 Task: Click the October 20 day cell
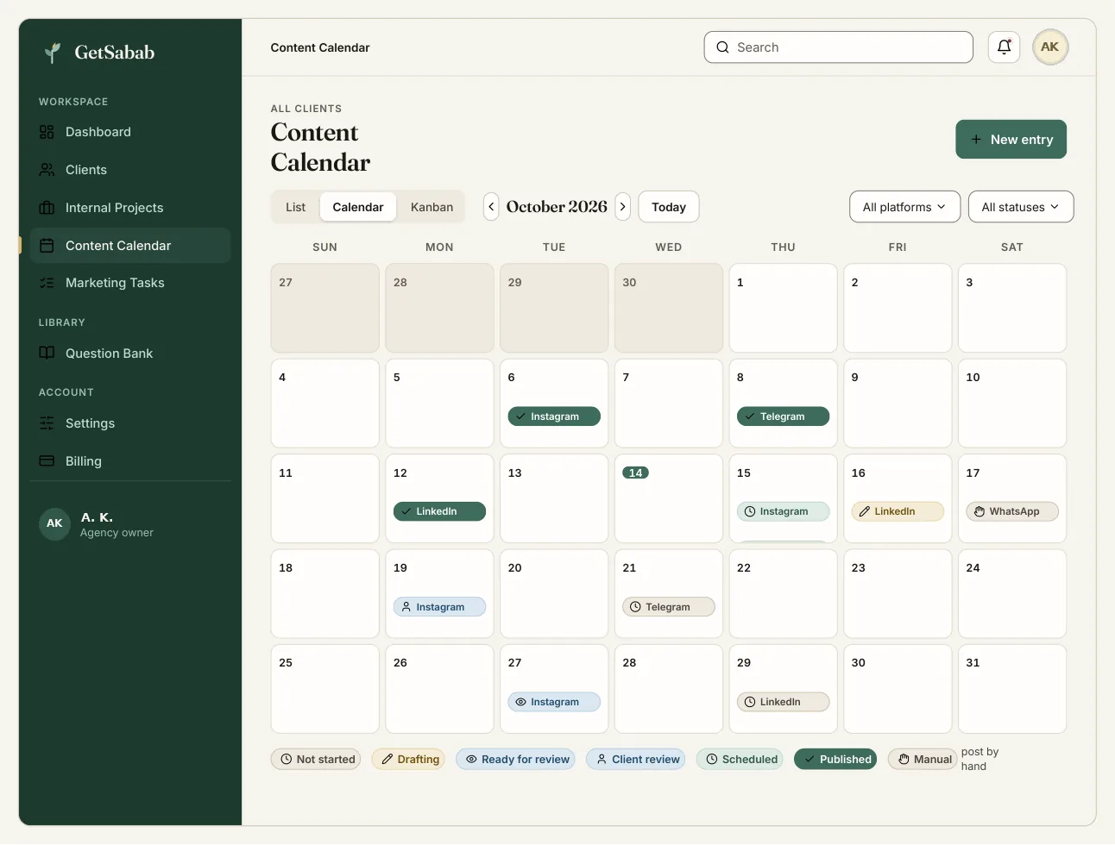(554, 594)
